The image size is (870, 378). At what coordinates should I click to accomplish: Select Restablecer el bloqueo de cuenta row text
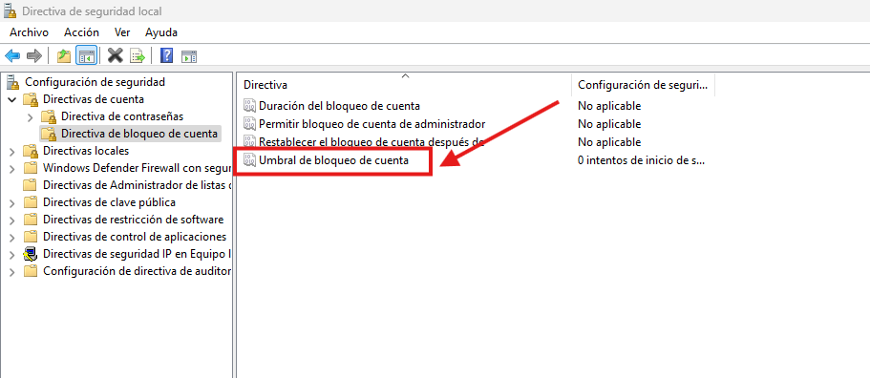(371, 142)
